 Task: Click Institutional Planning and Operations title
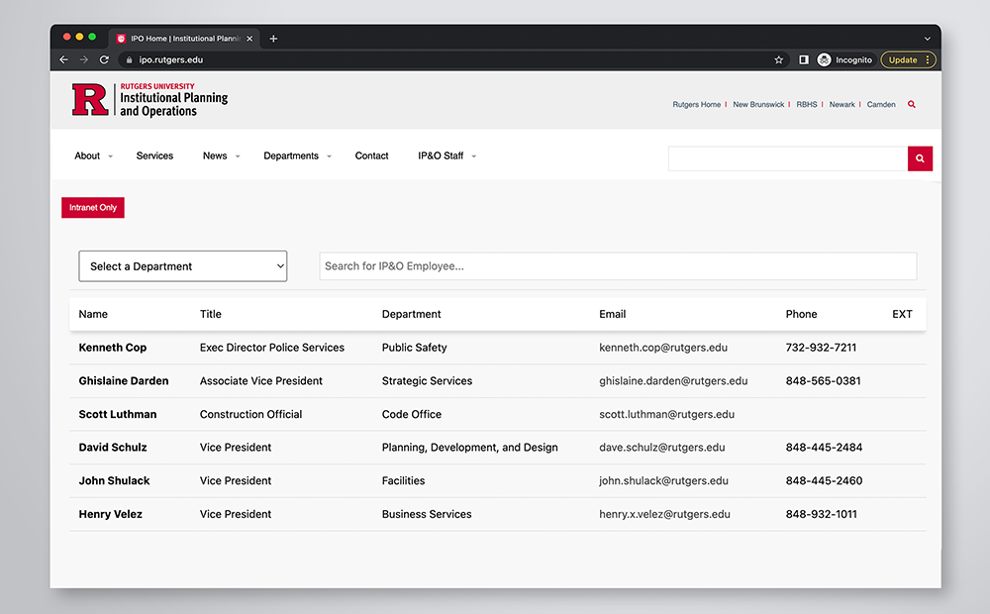[x=173, y=104]
